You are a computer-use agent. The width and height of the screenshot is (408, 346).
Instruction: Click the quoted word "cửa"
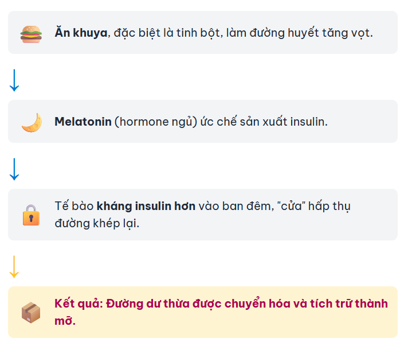click(x=290, y=206)
